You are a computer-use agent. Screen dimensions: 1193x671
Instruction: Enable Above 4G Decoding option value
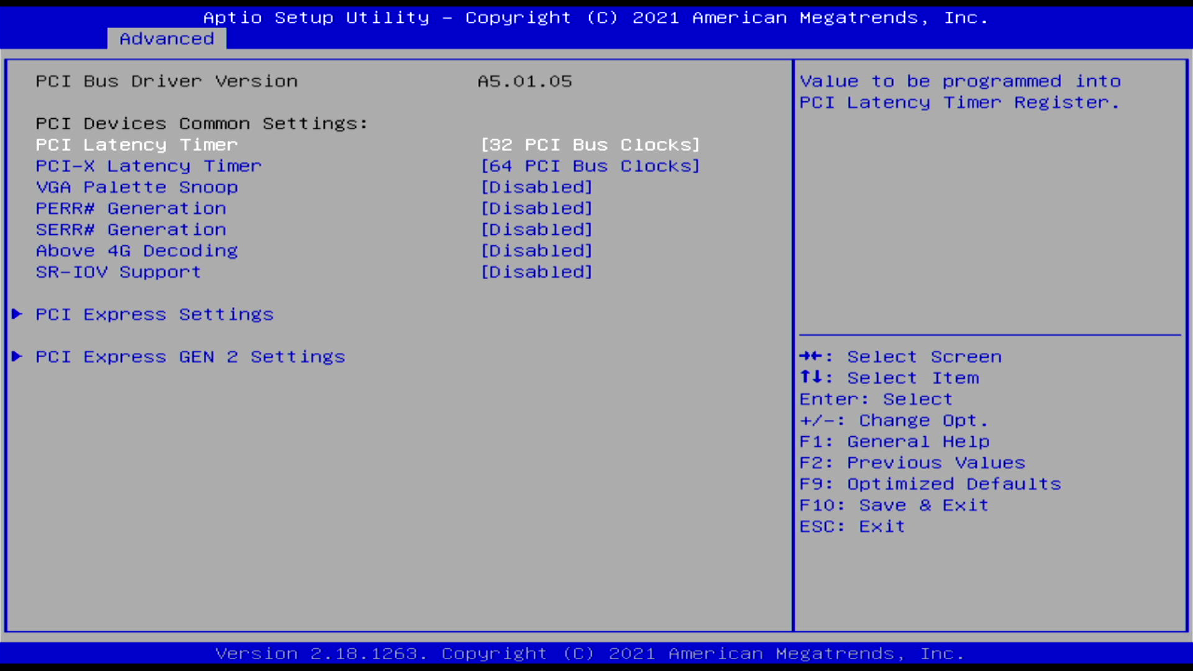pyautogui.click(x=536, y=250)
